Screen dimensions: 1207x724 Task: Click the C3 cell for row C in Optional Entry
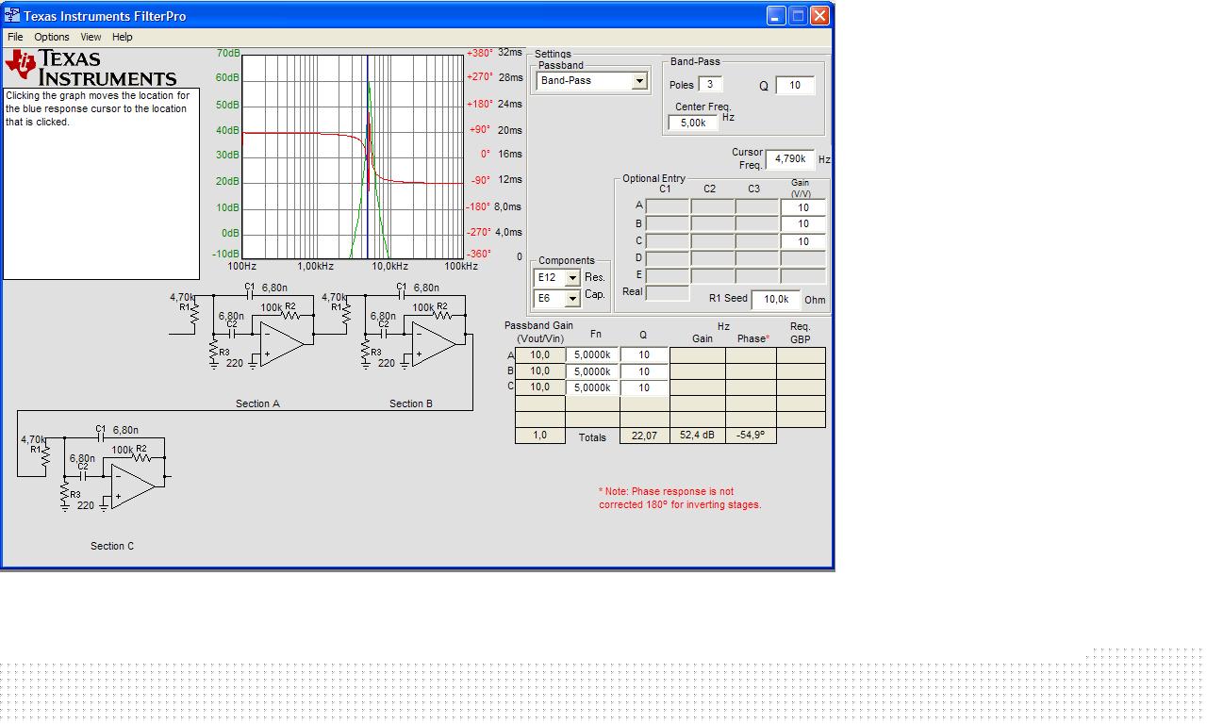tap(757, 241)
